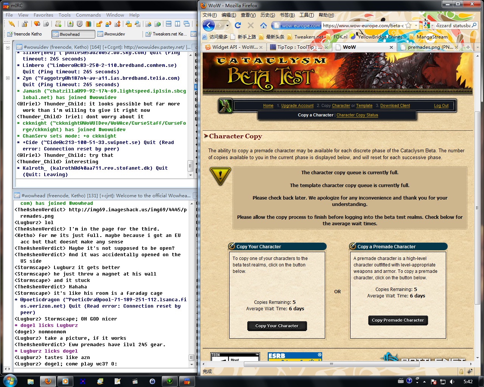
Task: Open the Character Copy Status link
Action: [357, 115]
